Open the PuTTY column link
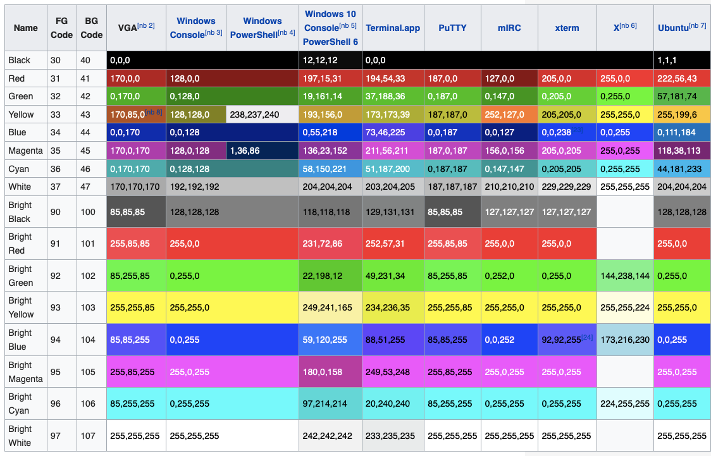This screenshot has width=711, height=456. click(x=452, y=28)
